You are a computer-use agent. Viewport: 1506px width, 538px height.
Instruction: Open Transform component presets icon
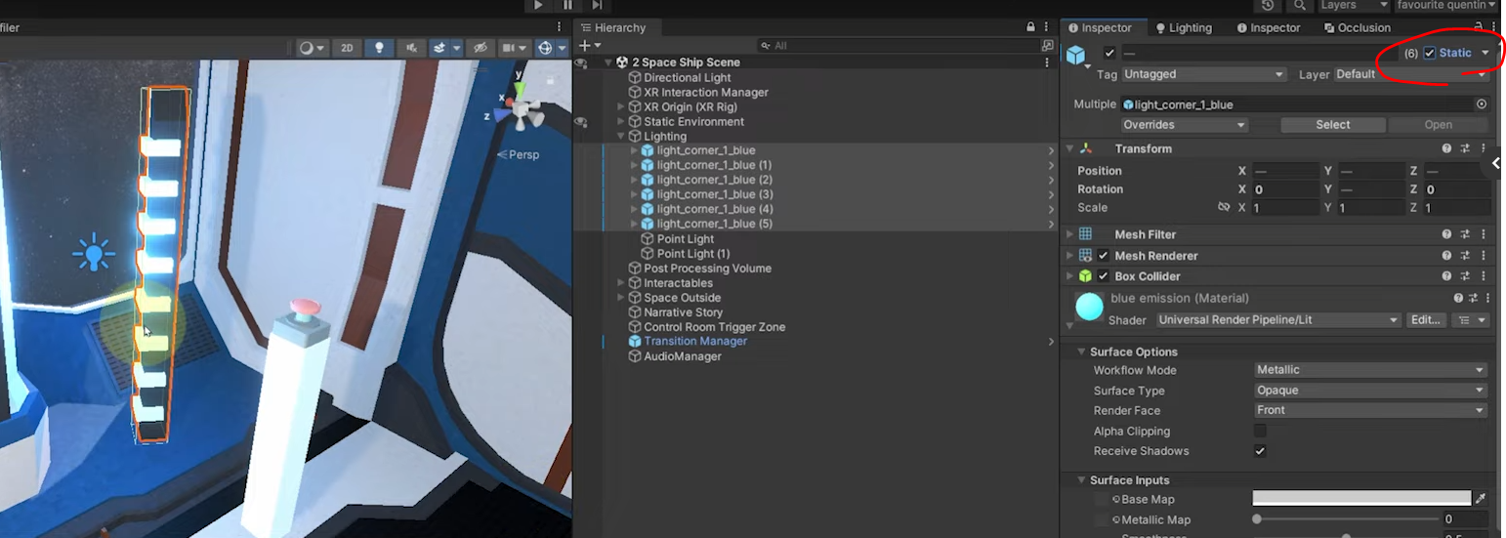pyautogui.click(x=1465, y=149)
